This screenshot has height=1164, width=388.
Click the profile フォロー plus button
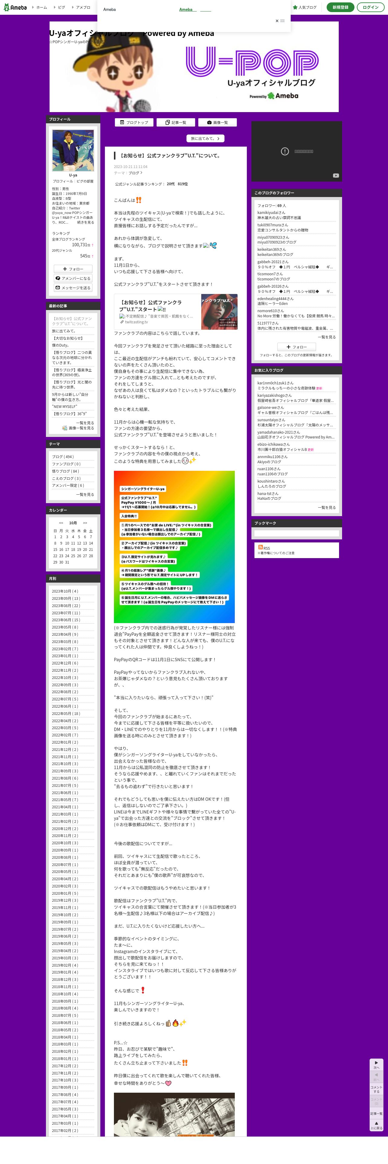point(73,269)
